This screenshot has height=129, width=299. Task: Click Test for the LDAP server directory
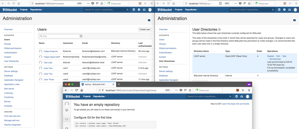tap(284, 56)
